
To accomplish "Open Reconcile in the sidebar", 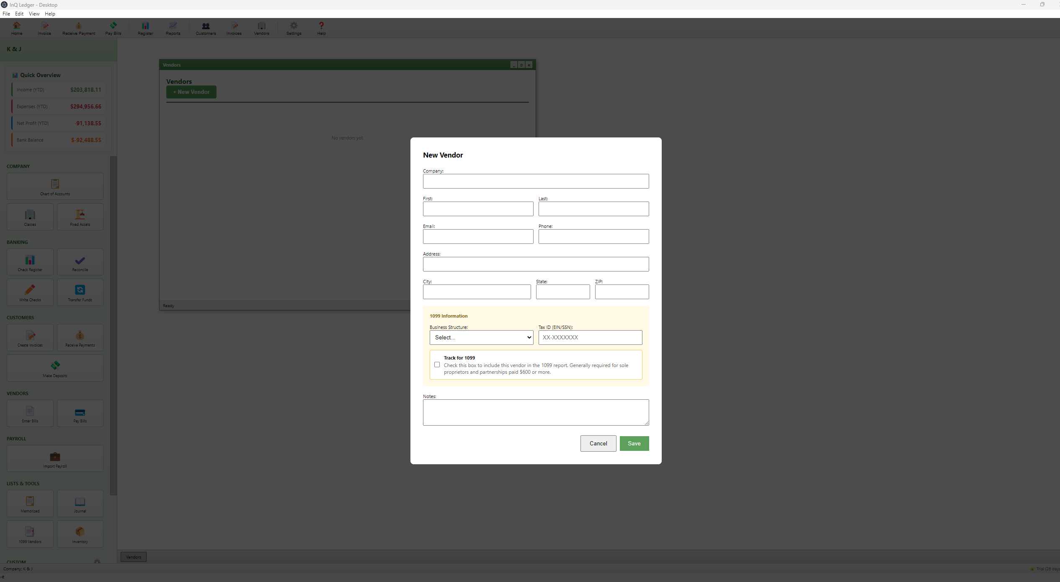I will coord(80,262).
